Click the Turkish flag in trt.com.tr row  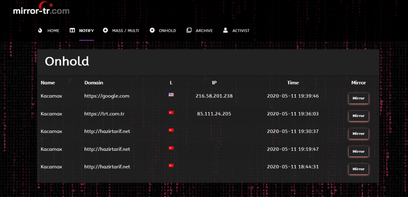pos(171,113)
